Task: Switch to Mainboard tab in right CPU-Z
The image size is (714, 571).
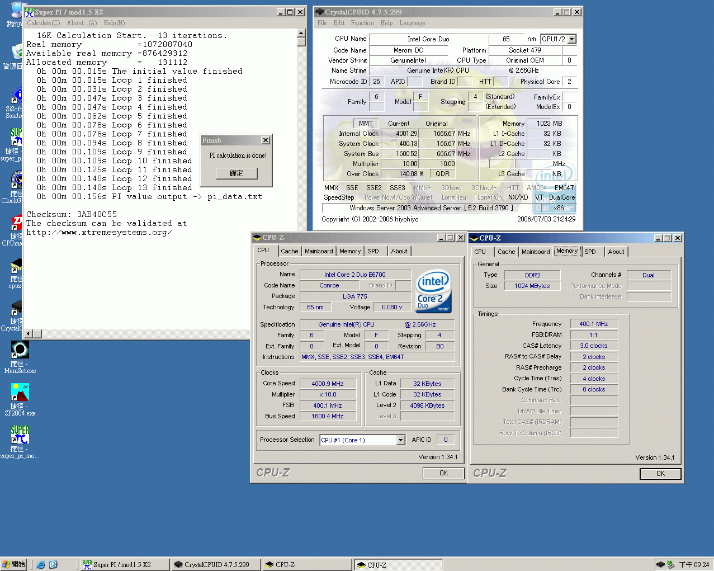Action: (x=536, y=252)
